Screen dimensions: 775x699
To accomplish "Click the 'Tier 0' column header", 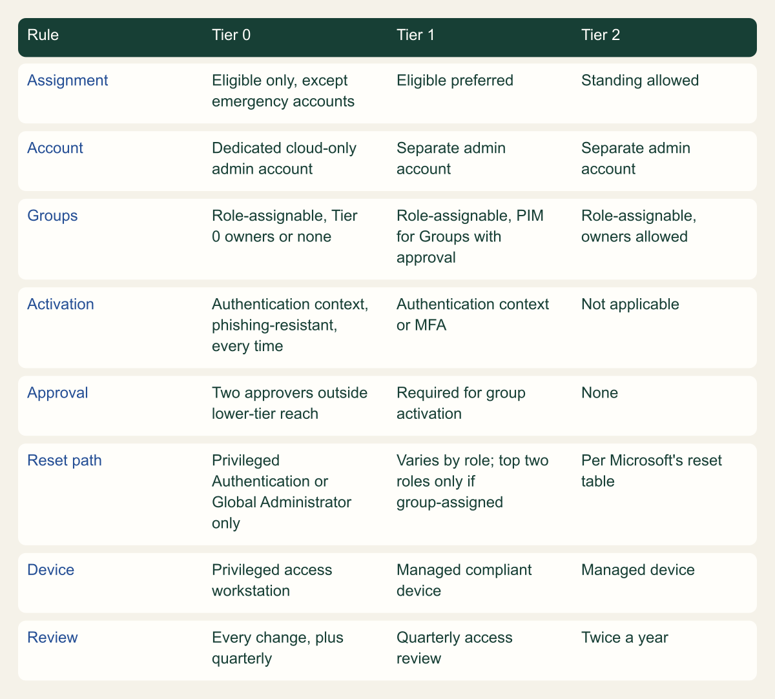I will click(231, 35).
